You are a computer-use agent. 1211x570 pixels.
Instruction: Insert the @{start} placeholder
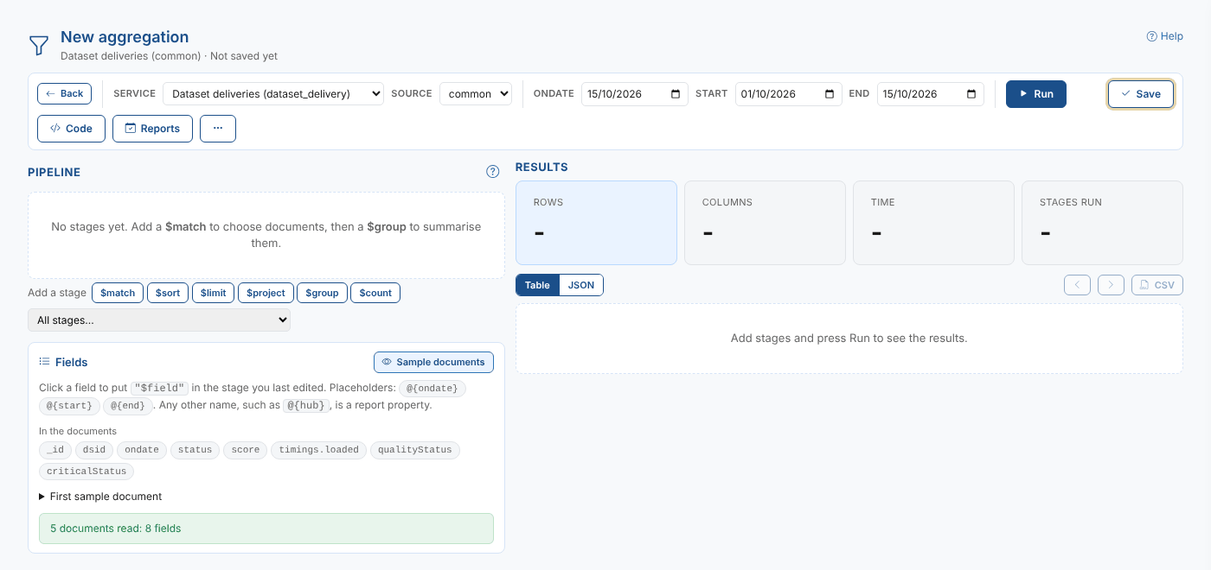[x=69, y=405]
